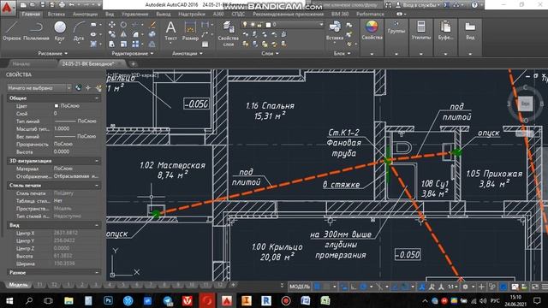The image size is (548, 308).
Task: Click quick select icon in Свойства palette
Action: tap(99, 88)
